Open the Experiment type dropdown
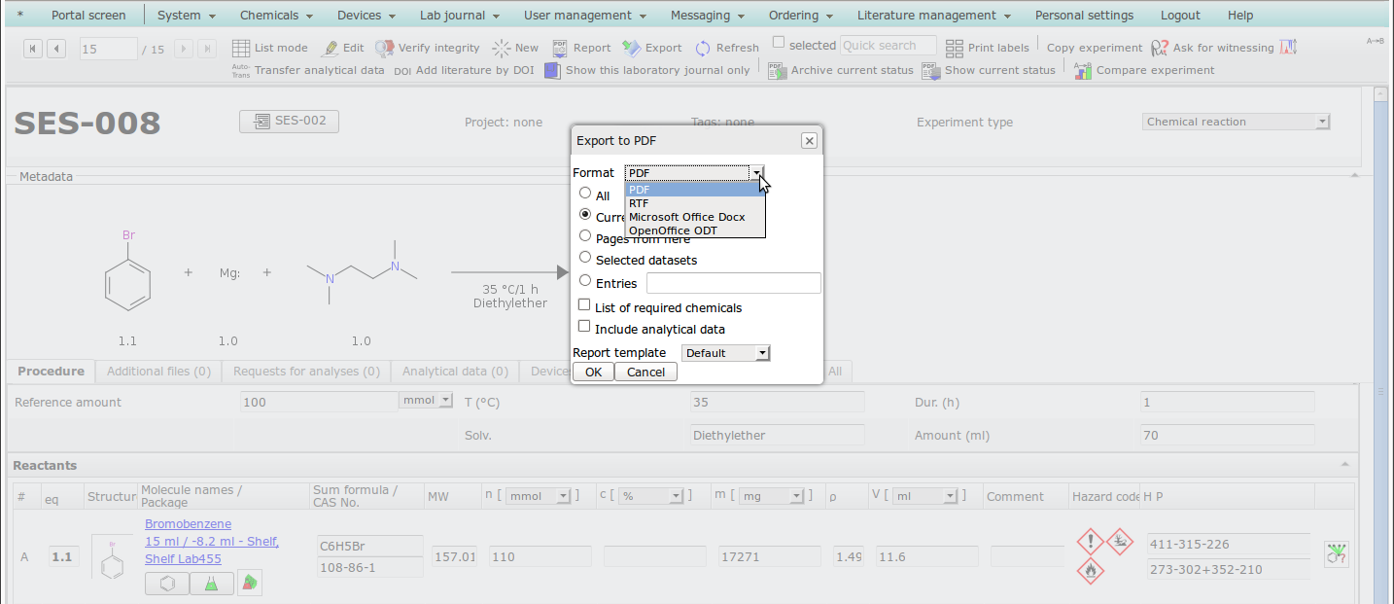The height and width of the screenshot is (604, 1394). [x=1236, y=122]
